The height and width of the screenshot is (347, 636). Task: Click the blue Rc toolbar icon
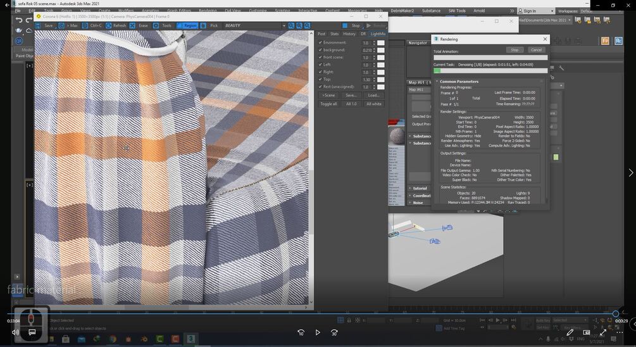coord(618,41)
